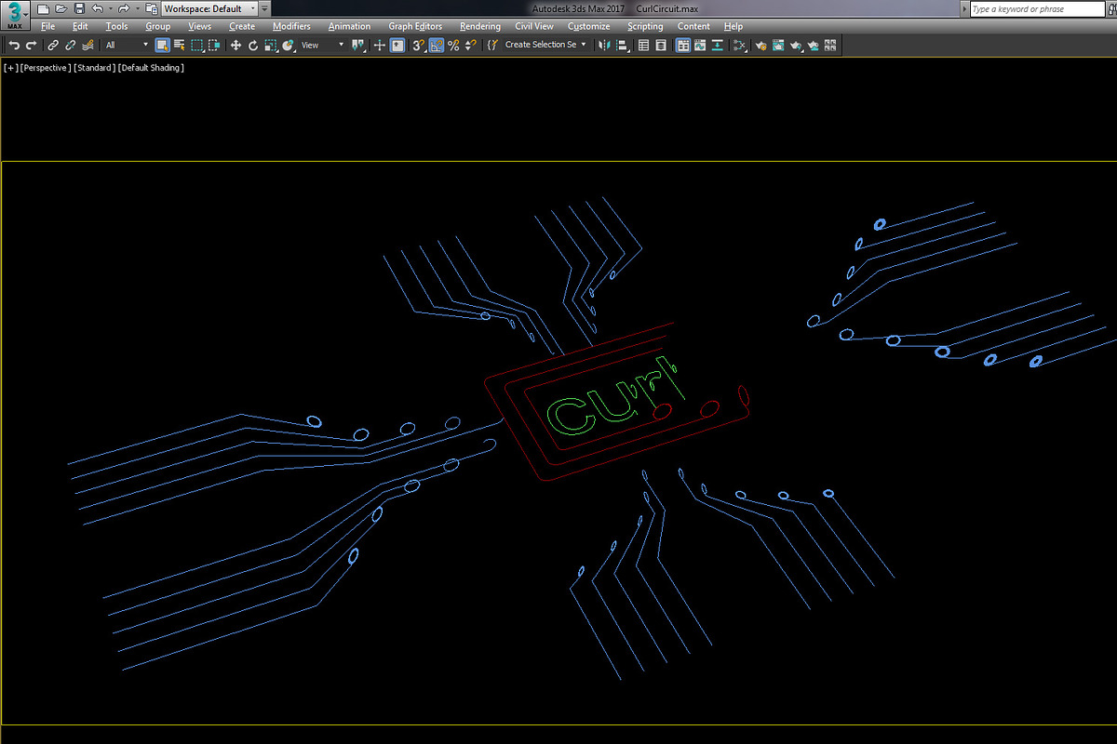Image resolution: width=1117 pixels, height=744 pixels.
Task: Click the Unlink Selection tool
Action: tap(71, 45)
